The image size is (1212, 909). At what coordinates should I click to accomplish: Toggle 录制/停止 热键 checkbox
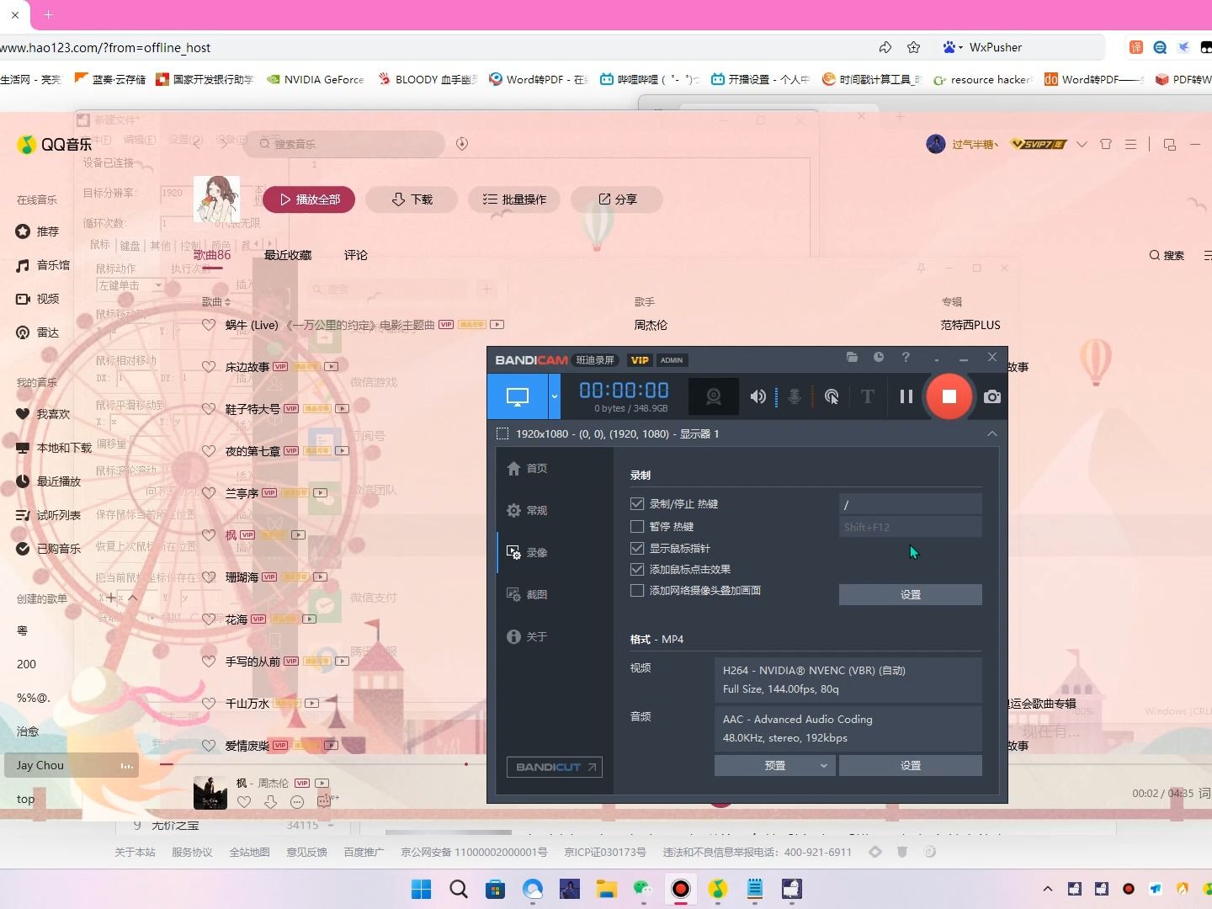pos(637,504)
